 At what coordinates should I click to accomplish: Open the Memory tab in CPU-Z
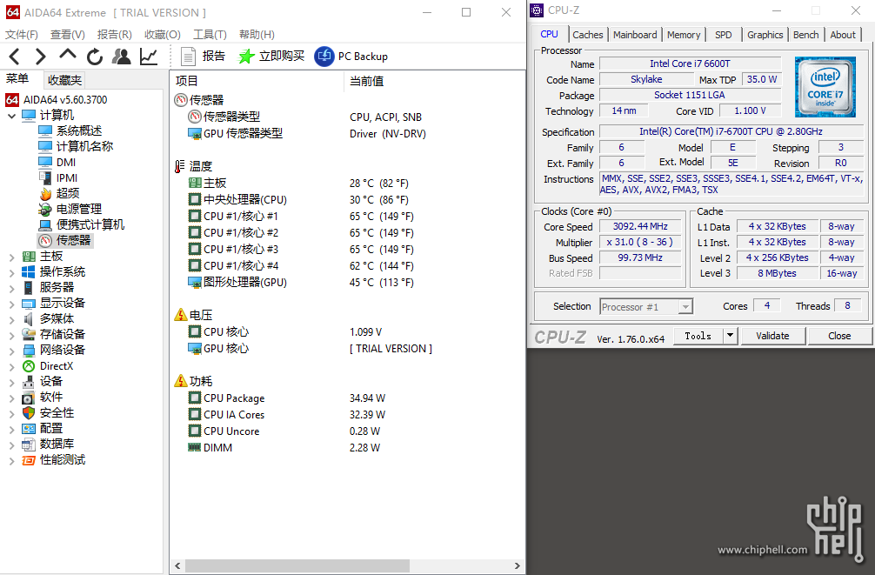(x=684, y=35)
